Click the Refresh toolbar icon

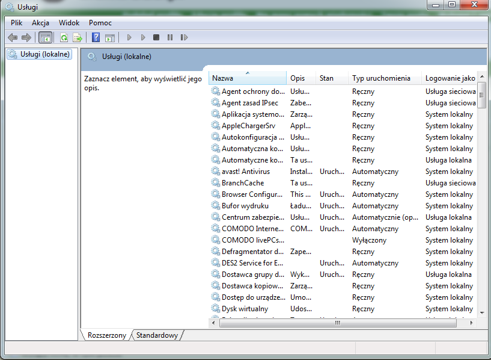(64, 38)
